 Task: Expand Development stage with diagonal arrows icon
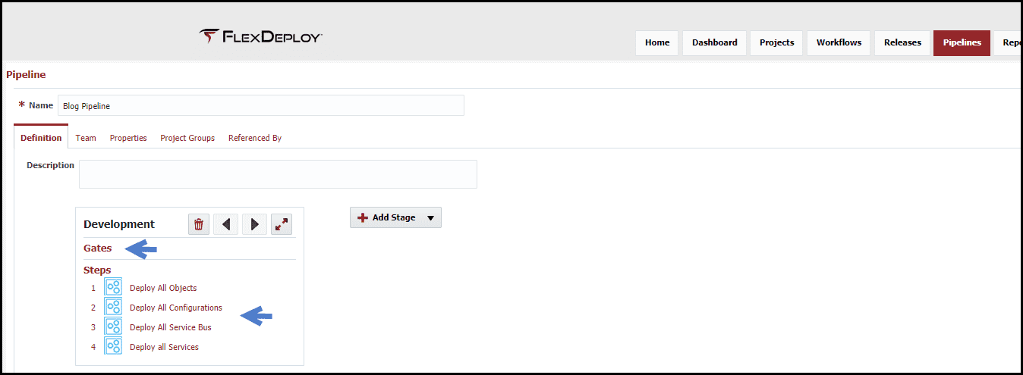[x=282, y=224]
